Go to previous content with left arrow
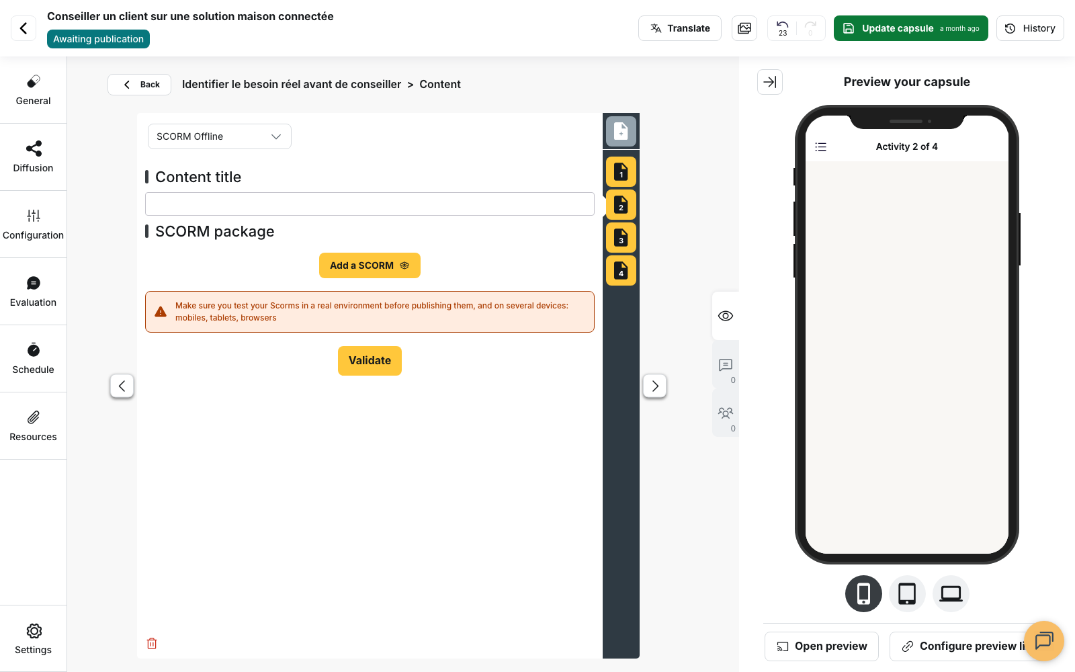 tap(122, 386)
